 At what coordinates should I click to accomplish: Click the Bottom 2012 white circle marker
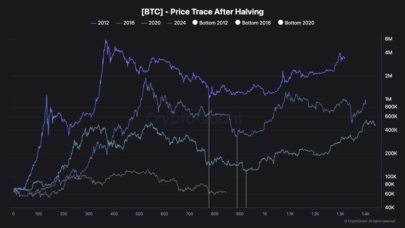coord(195,22)
